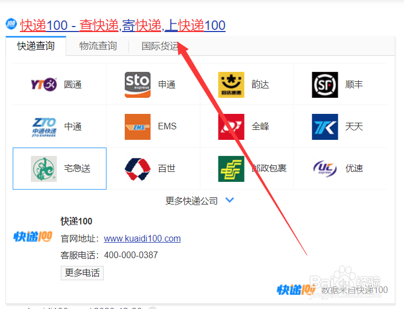404x309 pixels.
Task: Select the EMS courier name
Action: (x=167, y=127)
